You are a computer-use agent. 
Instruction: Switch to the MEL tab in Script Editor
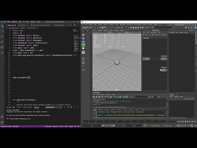coord(95,110)
